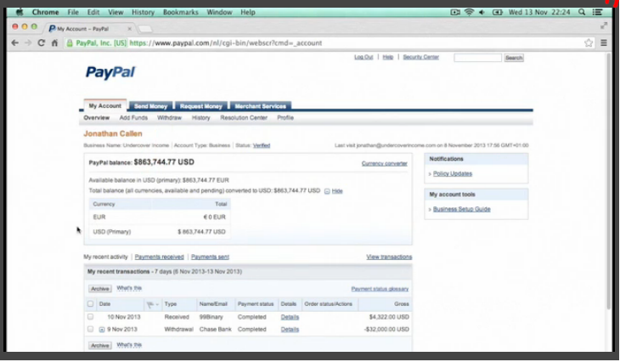Click the screen sharing menu bar icon
The width and height of the screenshot is (620, 362).
(455, 12)
